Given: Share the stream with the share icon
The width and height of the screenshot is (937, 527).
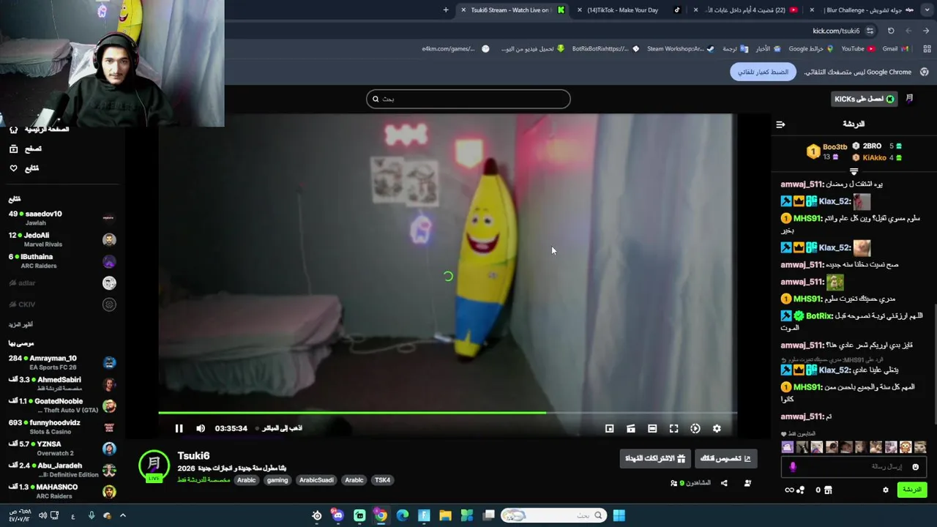Looking at the screenshot, I should pyautogui.click(x=724, y=483).
